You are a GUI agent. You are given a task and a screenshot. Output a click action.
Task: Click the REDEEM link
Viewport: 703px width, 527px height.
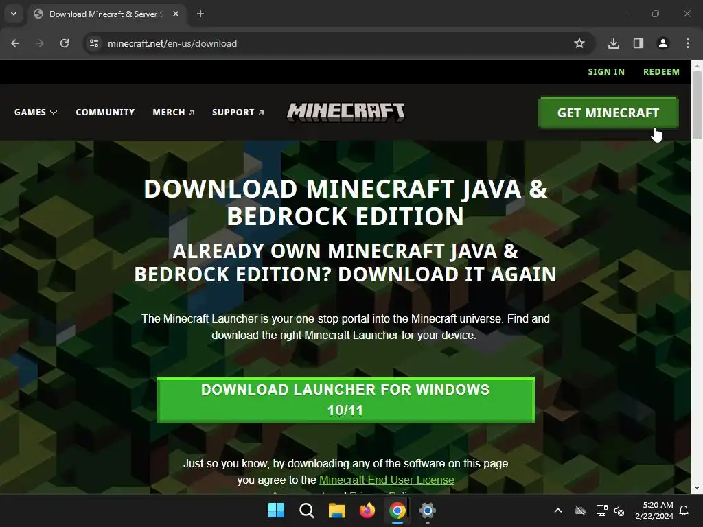[x=661, y=71]
